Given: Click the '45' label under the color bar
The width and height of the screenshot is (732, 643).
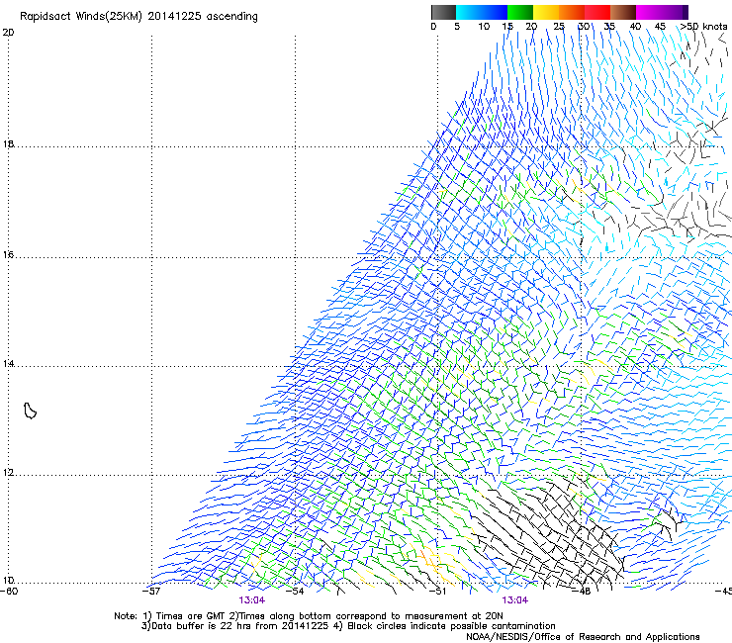Looking at the screenshot, I should point(660,27).
